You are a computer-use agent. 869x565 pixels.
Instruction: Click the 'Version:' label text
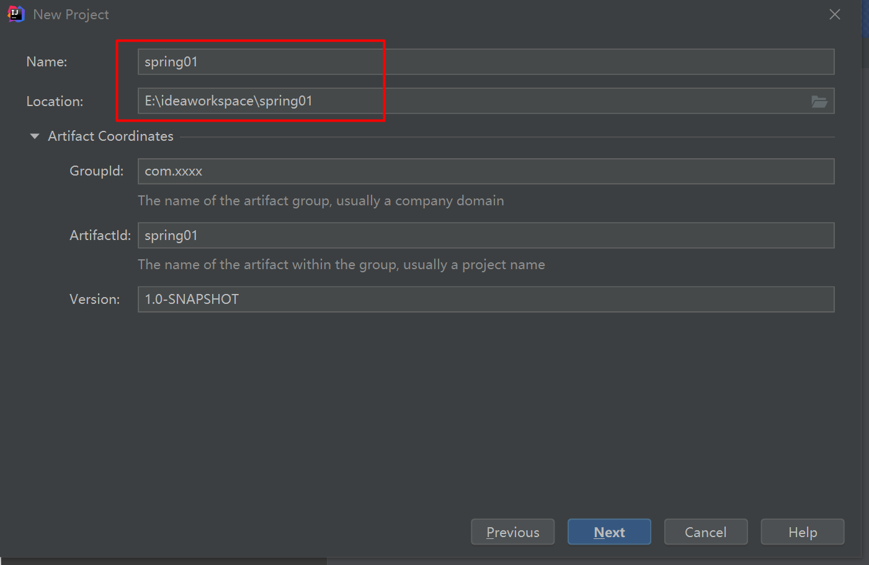click(94, 300)
